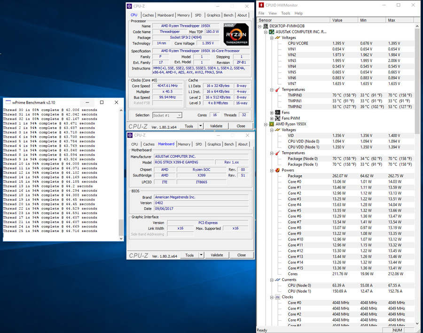This screenshot has height=333, width=423.
Task: Click the Currents icon in HWMonitor tree
Action: [278, 279]
